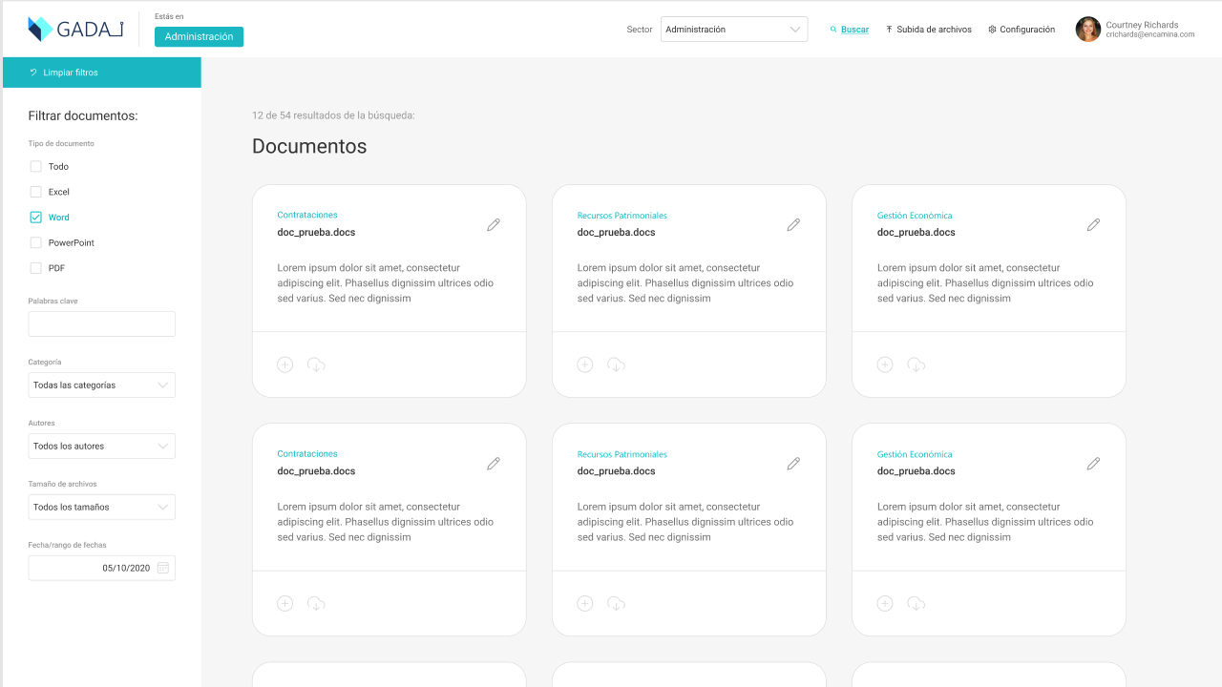Viewport: 1222px width, 687px height.
Task: Edit the first Contrataciones document with pencil icon
Action: point(494,225)
